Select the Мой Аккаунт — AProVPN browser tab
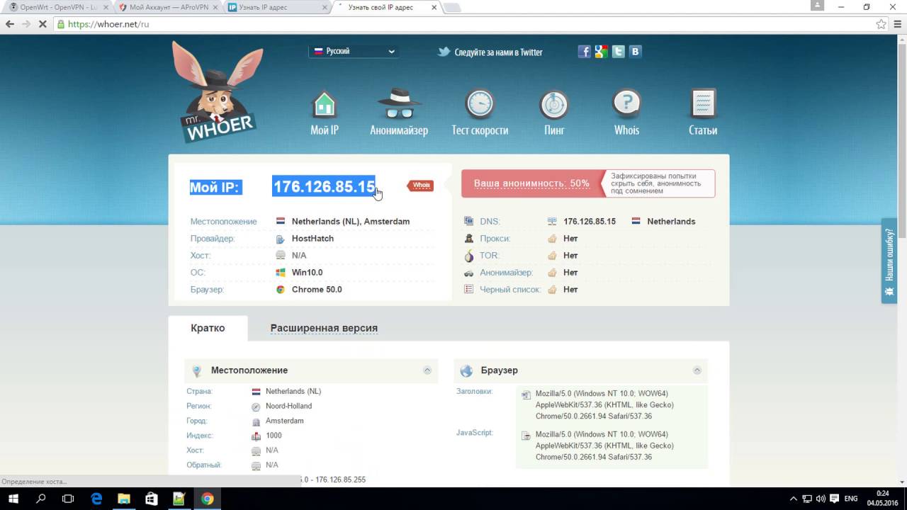The width and height of the screenshot is (907, 510). [x=168, y=7]
